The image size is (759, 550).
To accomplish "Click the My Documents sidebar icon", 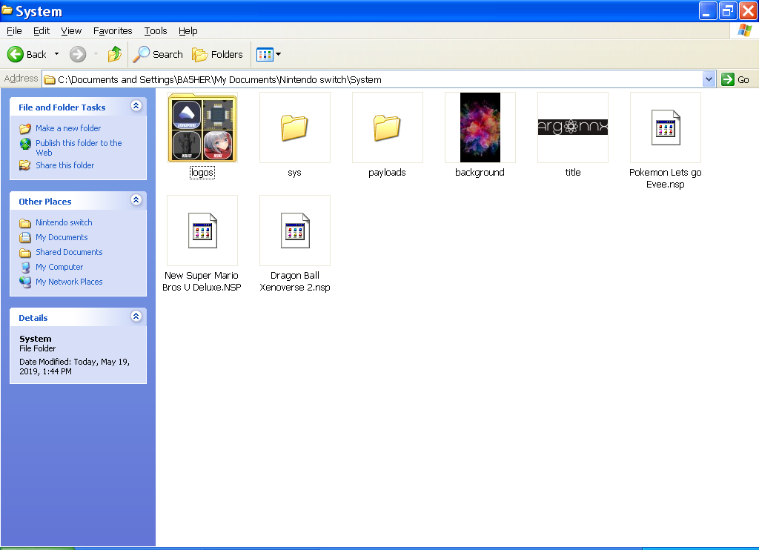I will (25, 238).
